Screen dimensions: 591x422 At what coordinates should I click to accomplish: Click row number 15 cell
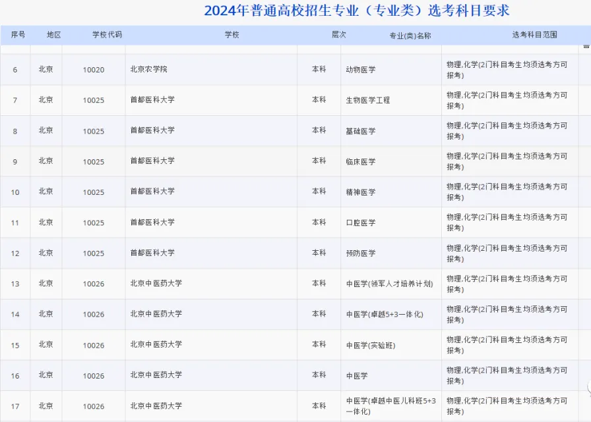point(15,345)
